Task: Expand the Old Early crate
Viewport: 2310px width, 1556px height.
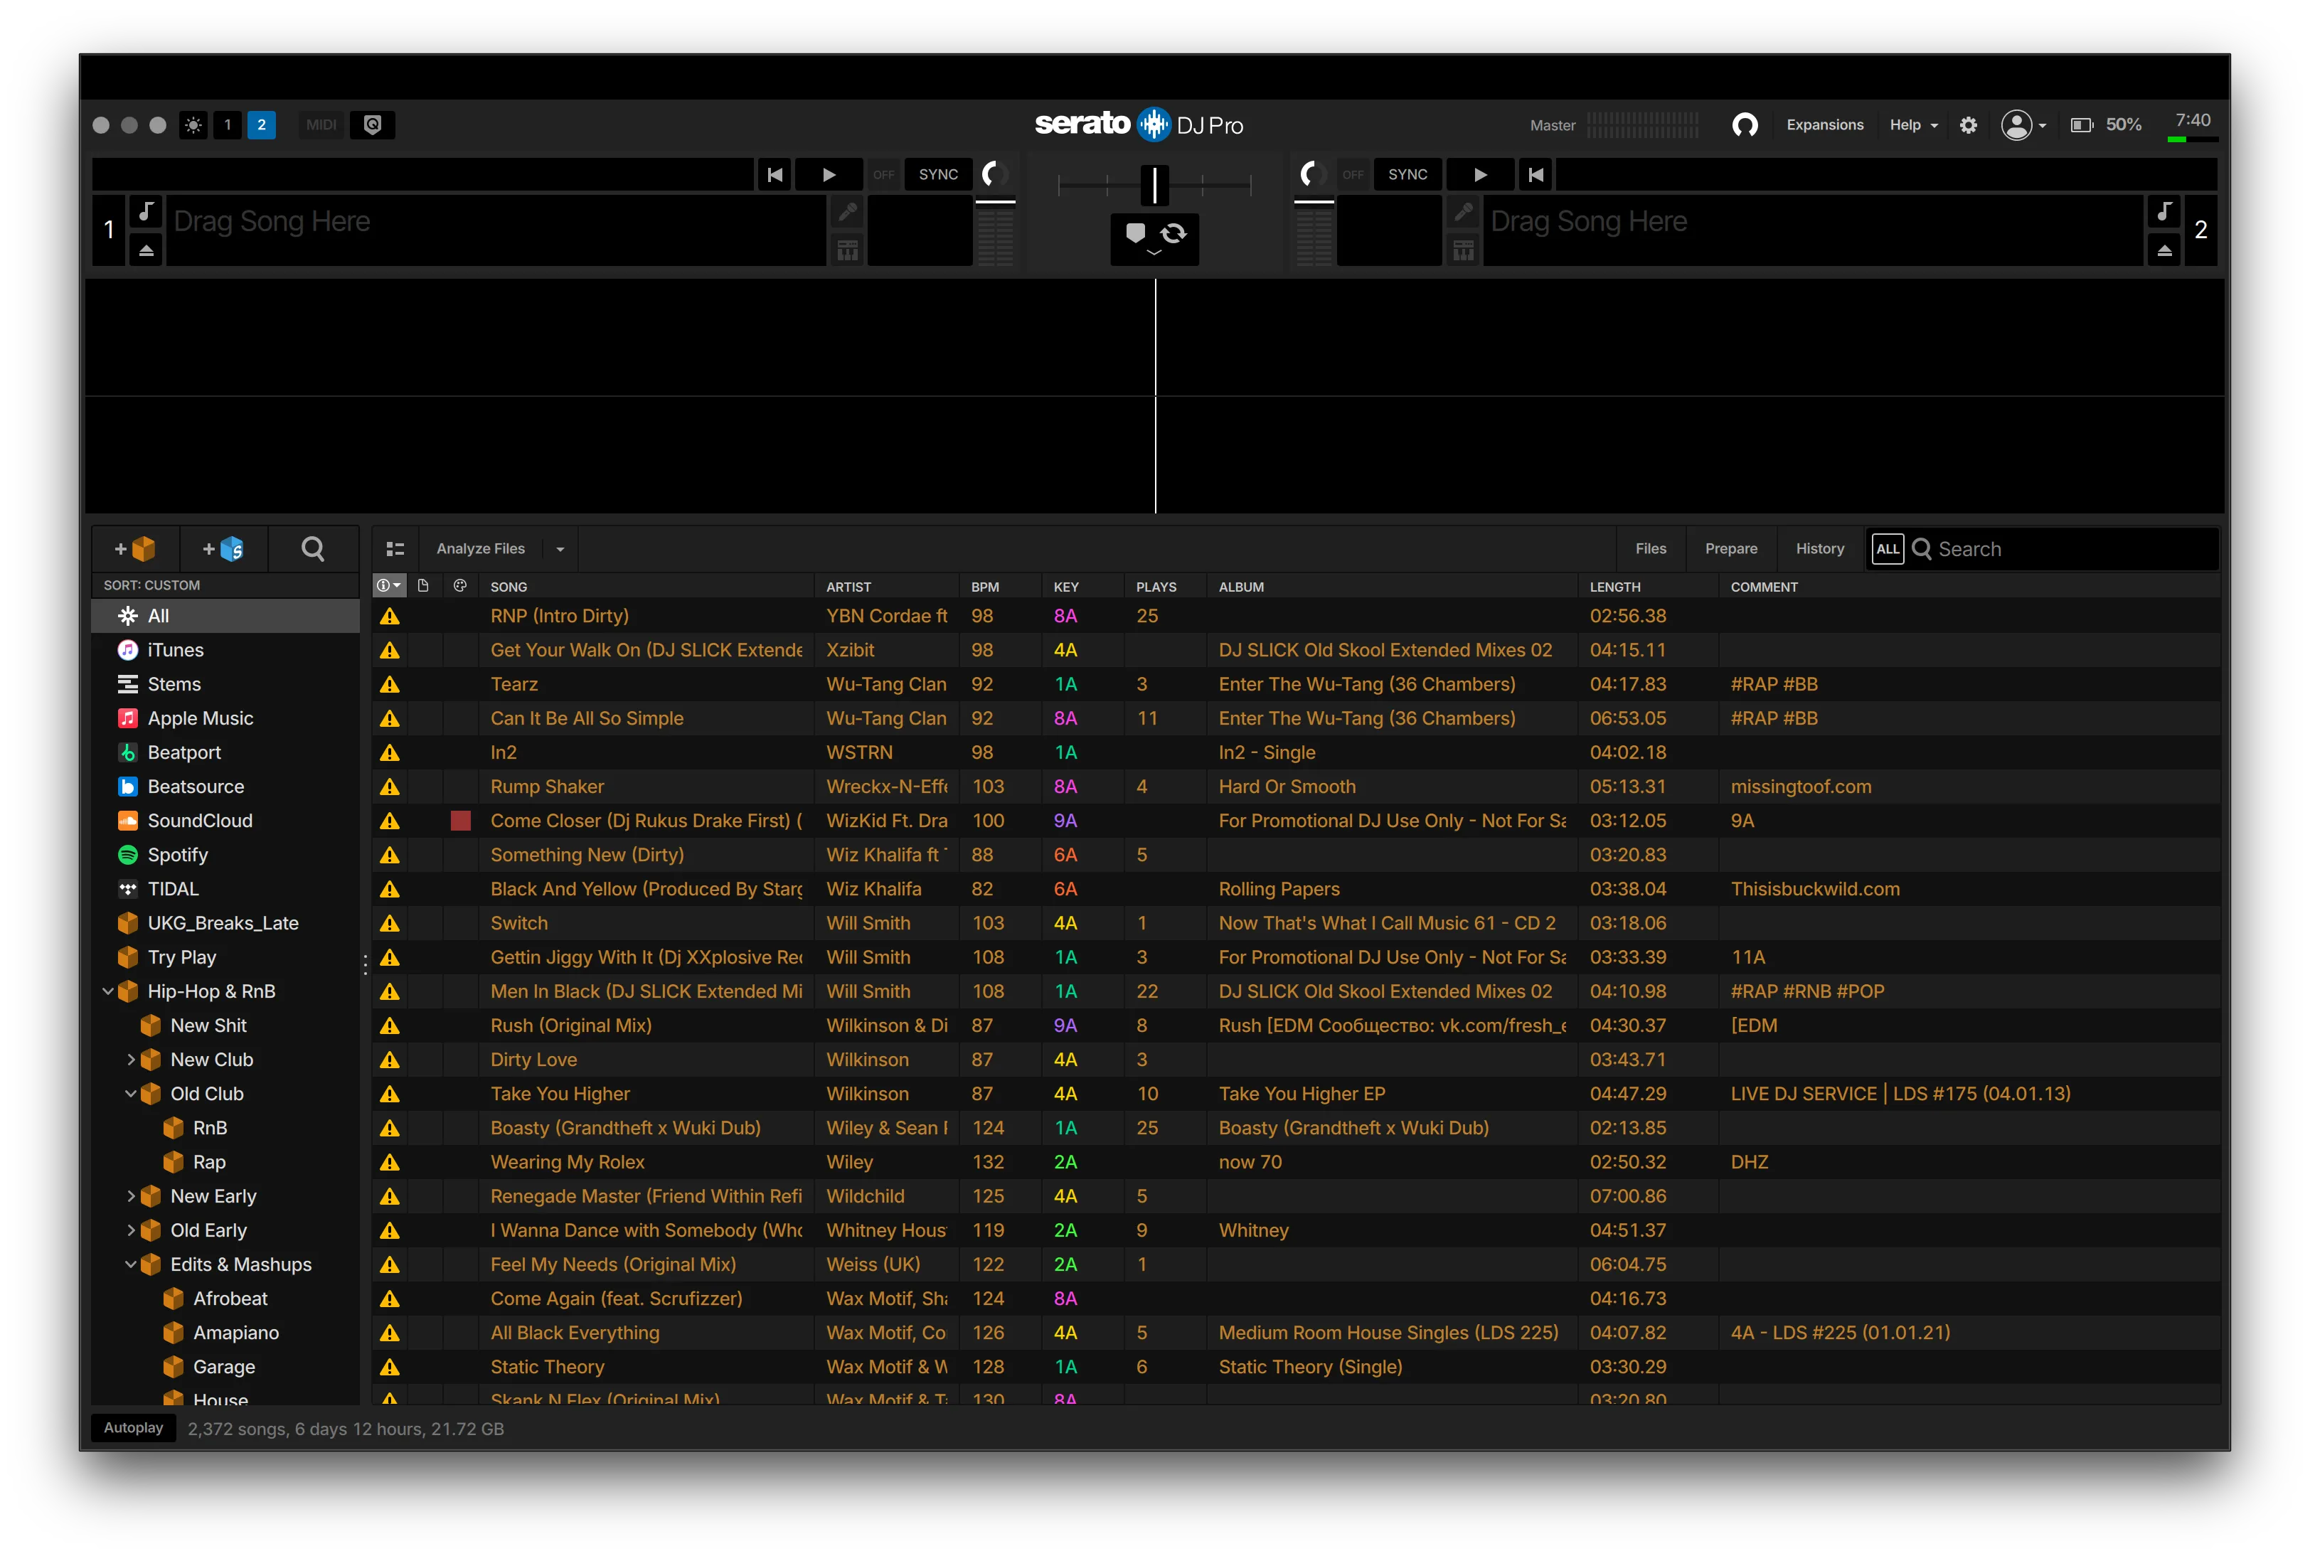Action: click(x=130, y=1230)
